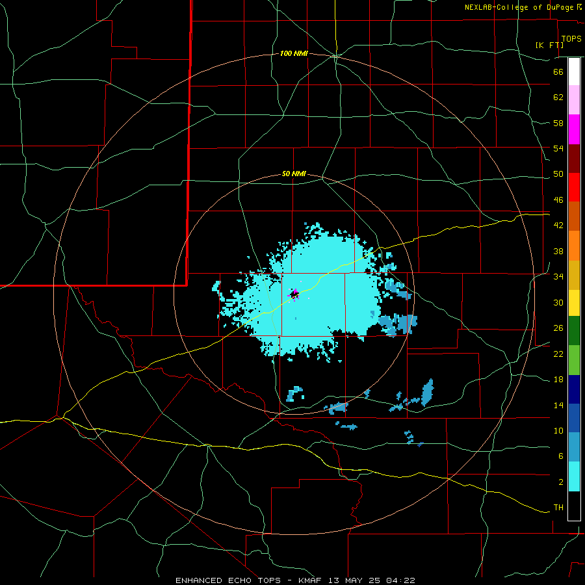585x585 pixels.
Task: Click the dark orange legend swatch
Action: coord(574,216)
